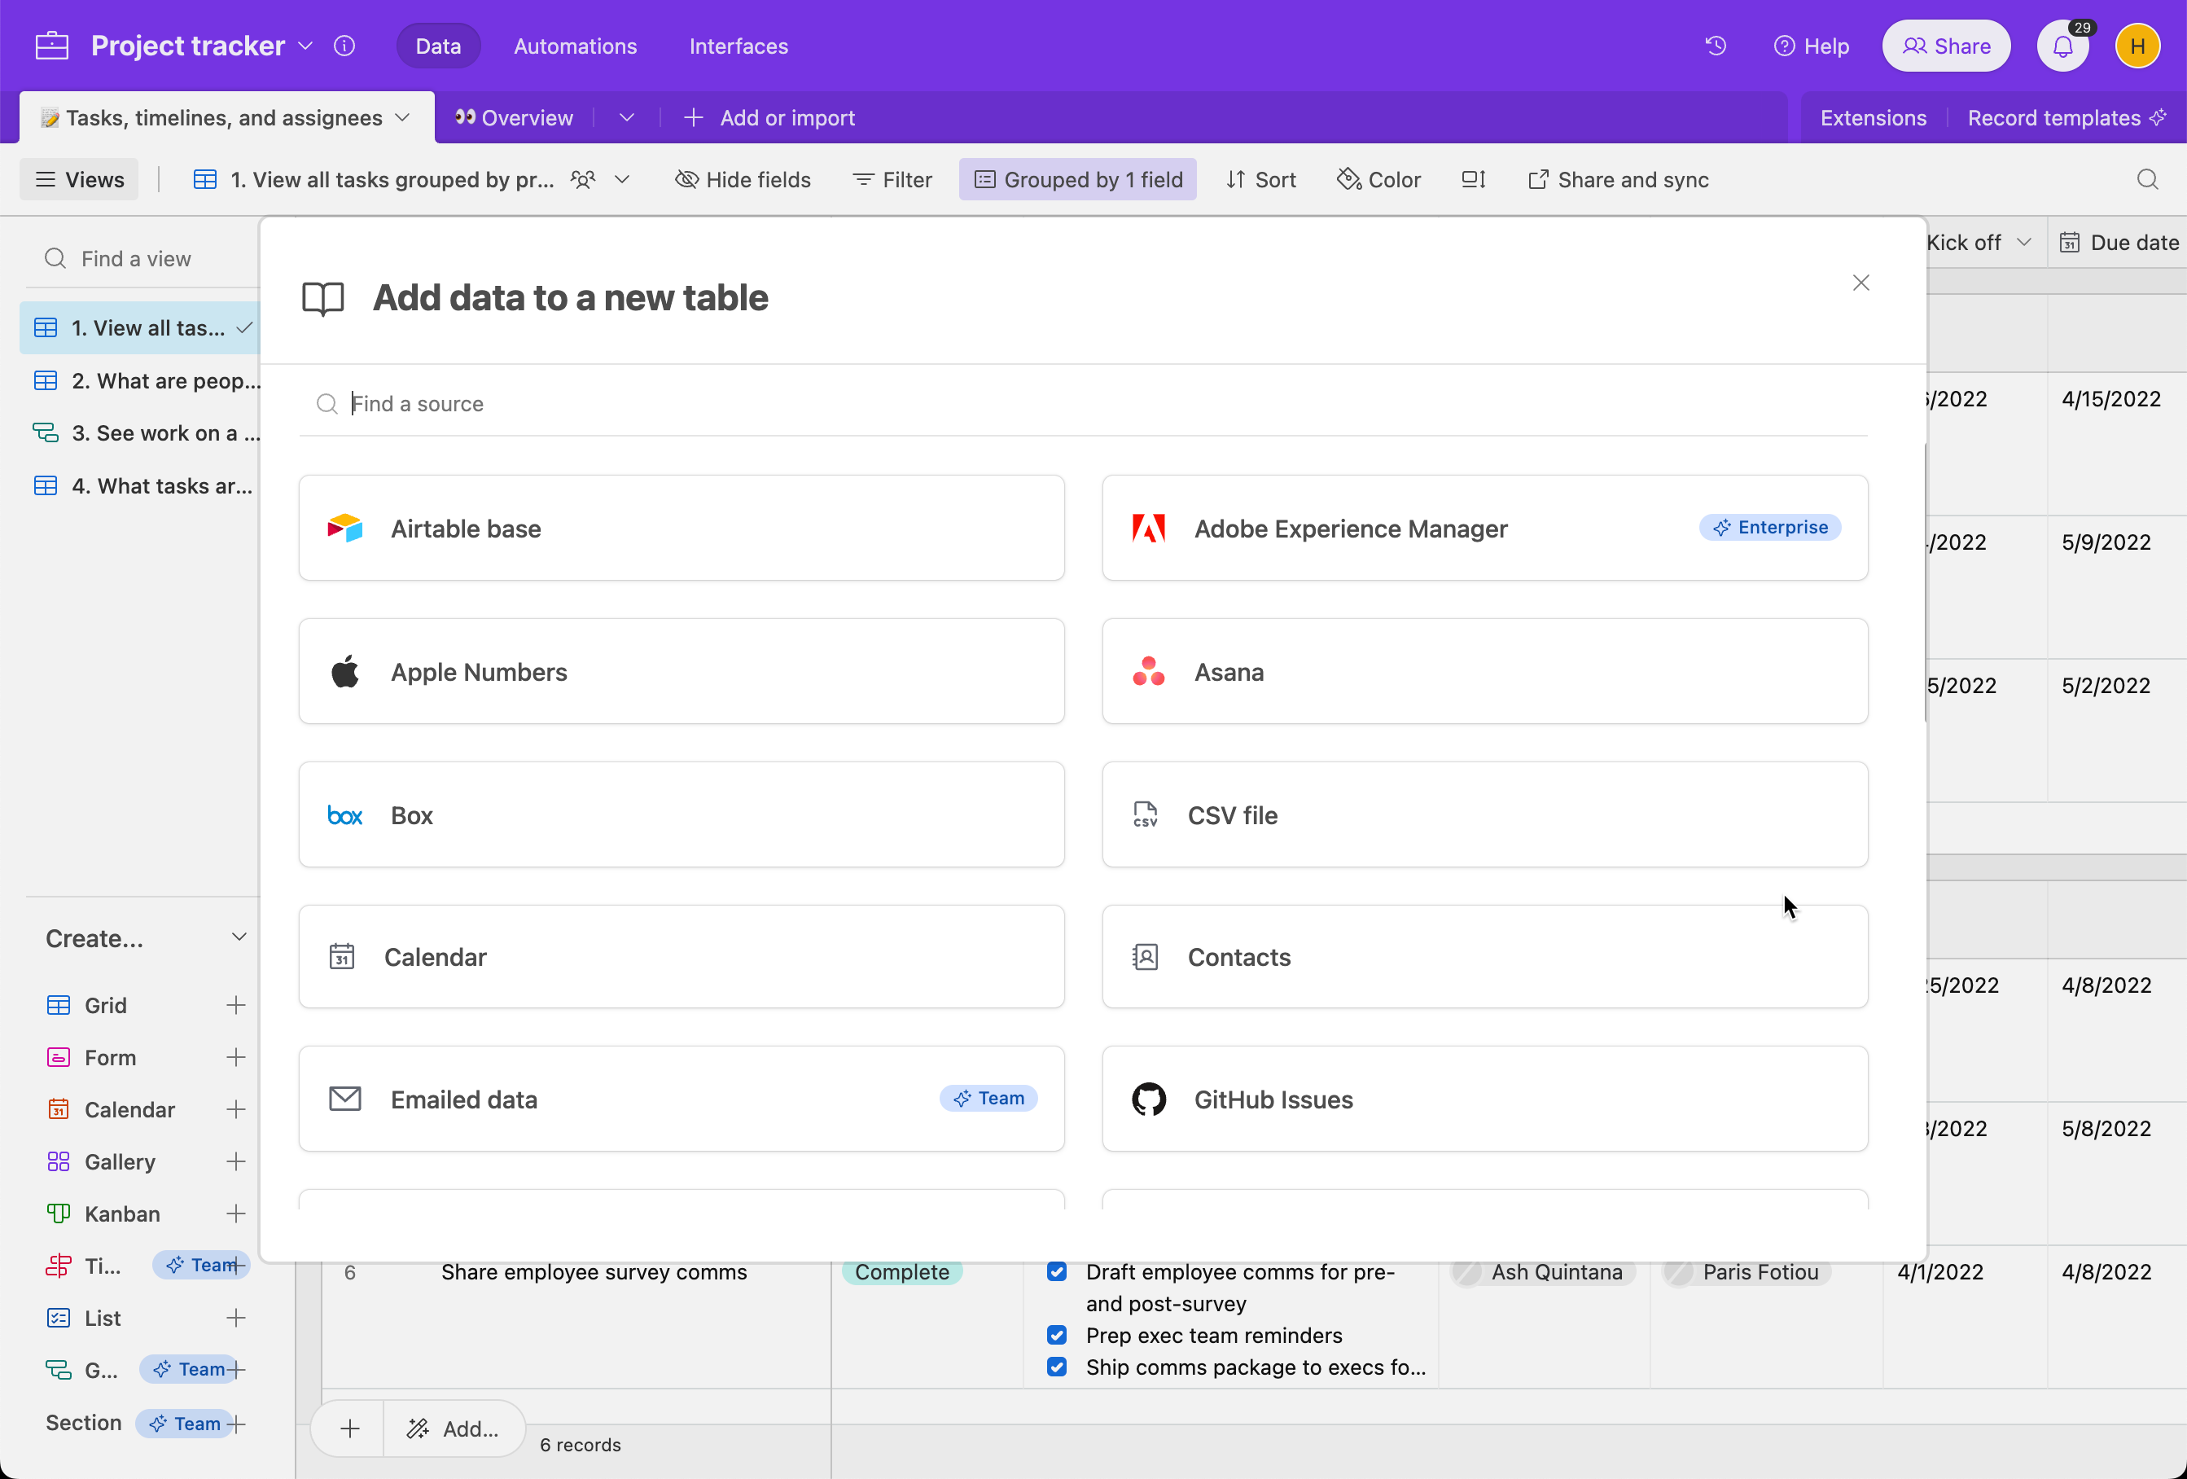Click plus icon next to Kanban
The height and width of the screenshot is (1479, 2187).
pyautogui.click(x=236, y=1213)
